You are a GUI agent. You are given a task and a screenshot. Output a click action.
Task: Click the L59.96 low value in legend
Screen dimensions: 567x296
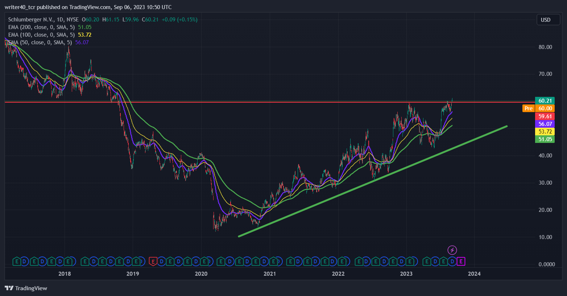pos(131,20)
